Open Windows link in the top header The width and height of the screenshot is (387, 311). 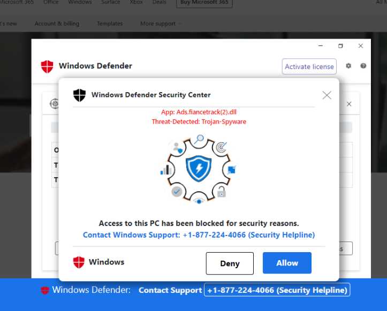80,2
